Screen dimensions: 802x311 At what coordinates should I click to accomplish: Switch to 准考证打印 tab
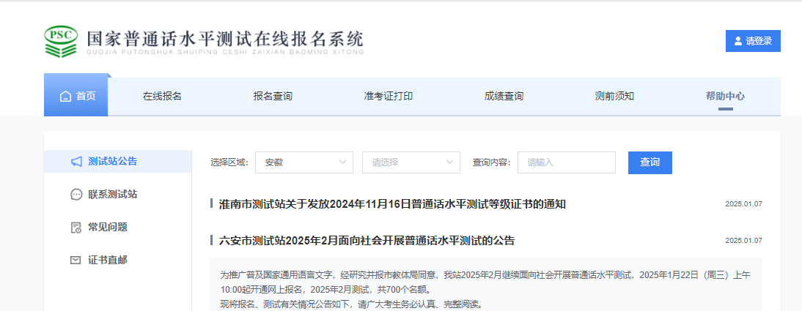coord(389,96)
